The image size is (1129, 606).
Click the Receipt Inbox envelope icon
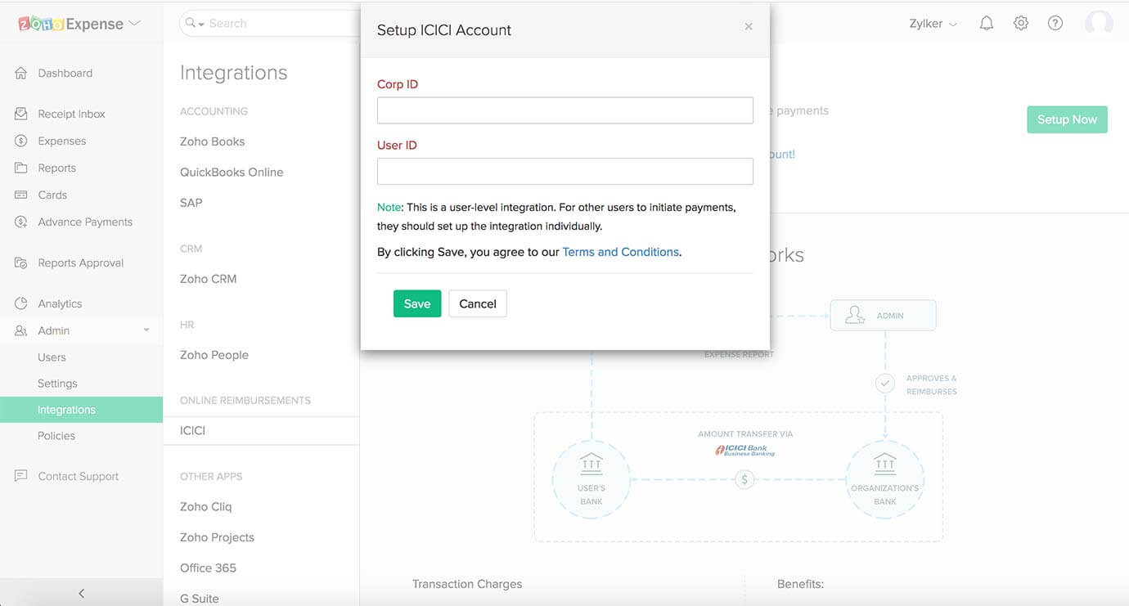[x=21, y=114]
